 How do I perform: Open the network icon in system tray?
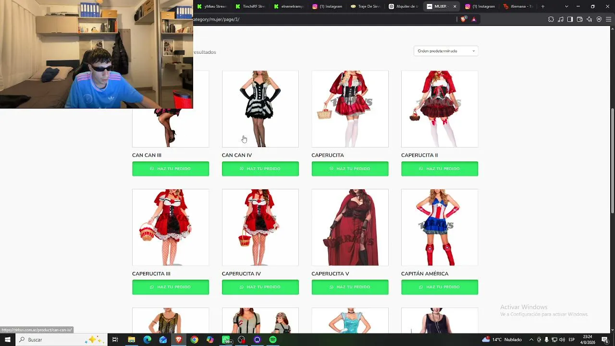tap(554, 340)
